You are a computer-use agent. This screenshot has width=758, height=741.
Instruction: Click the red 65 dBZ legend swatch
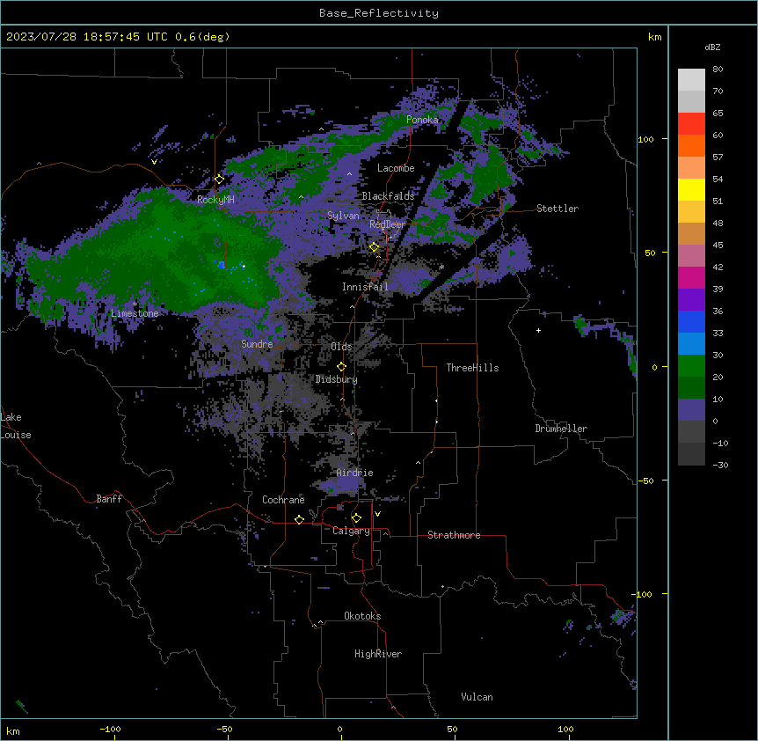[691, 124]
